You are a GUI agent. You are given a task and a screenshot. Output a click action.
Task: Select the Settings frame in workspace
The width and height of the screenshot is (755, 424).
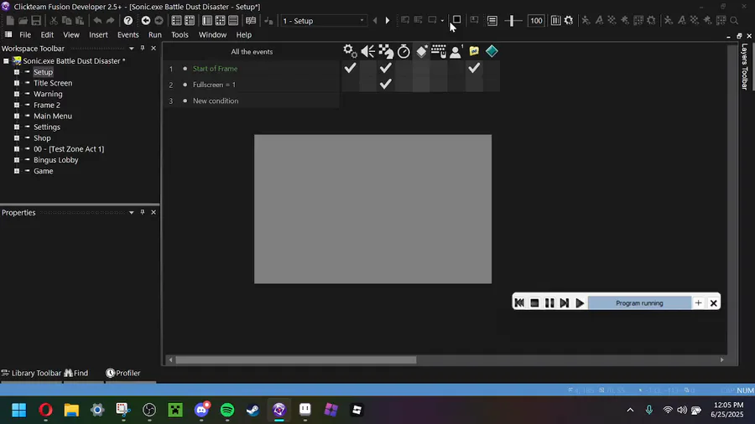[x=47, y=127]
